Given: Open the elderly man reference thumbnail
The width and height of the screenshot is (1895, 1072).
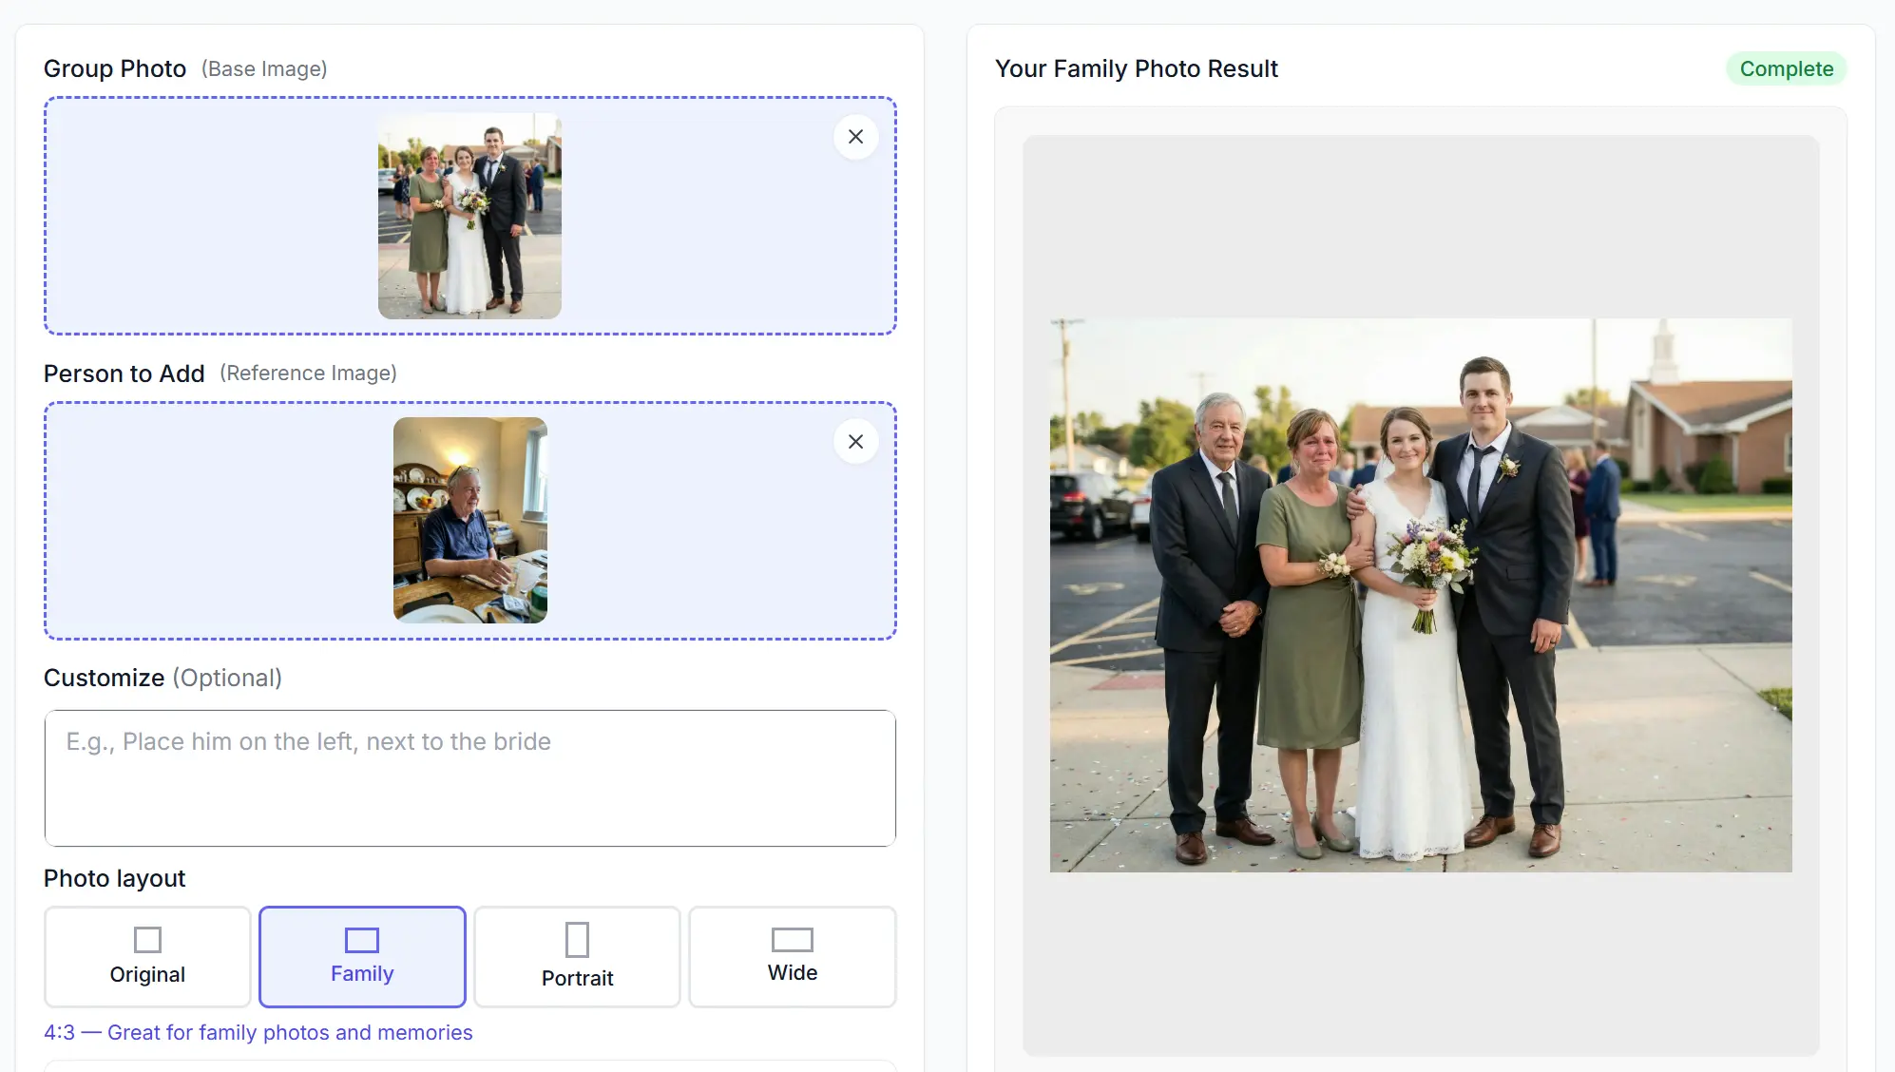Looking at the screenshot, I should pos(469,520).
